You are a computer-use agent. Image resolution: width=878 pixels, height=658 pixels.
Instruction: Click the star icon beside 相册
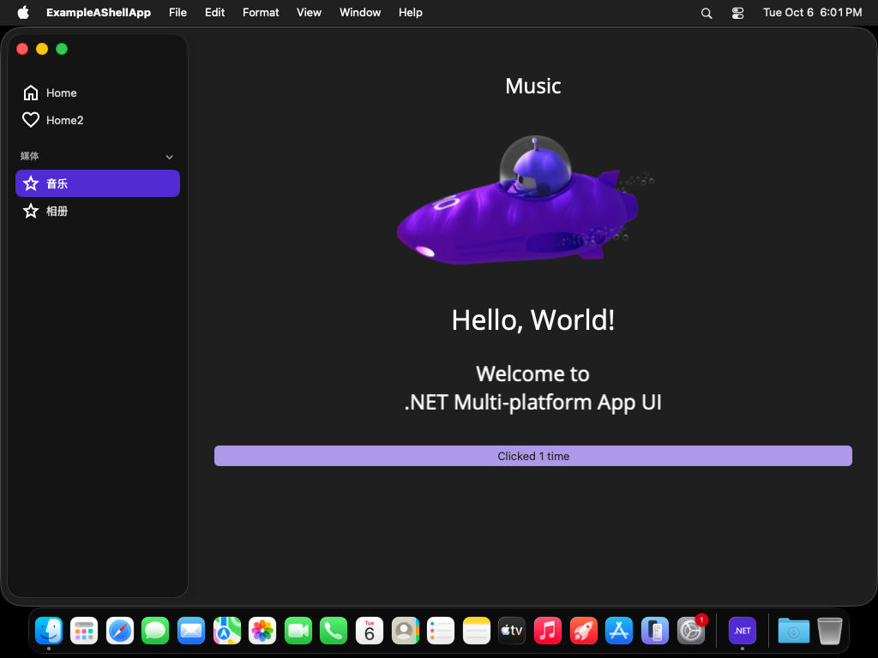31,211
